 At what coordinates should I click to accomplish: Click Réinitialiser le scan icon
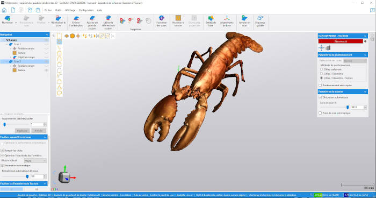coord(58,18)
